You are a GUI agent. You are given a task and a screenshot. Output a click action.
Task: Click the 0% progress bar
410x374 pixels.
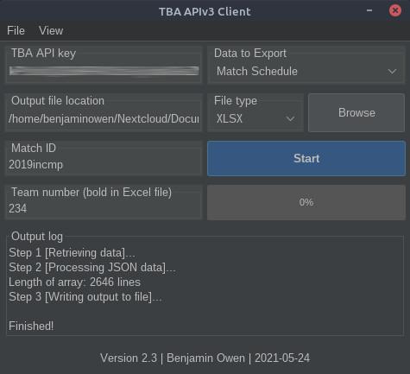pyautogui.click(x=306, y=202)
